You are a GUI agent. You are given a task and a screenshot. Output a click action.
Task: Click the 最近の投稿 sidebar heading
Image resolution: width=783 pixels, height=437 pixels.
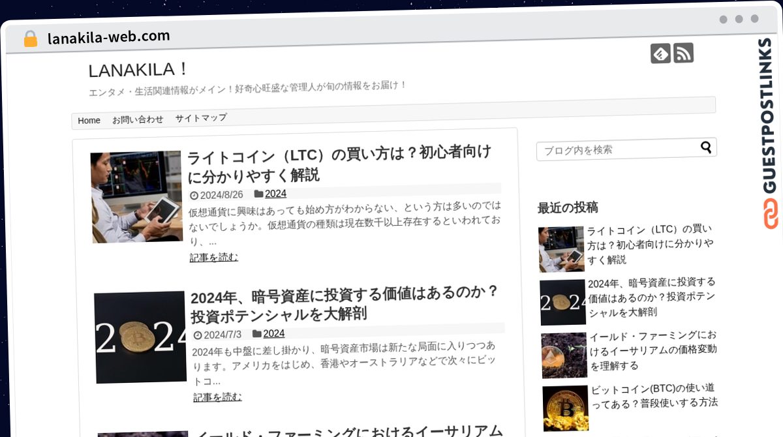coord(568,208)
